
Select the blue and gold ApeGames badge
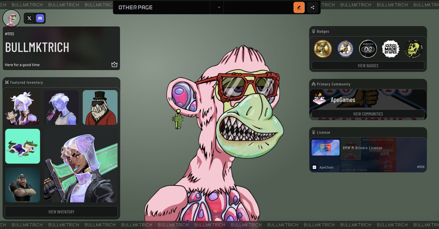coord(345,49)
